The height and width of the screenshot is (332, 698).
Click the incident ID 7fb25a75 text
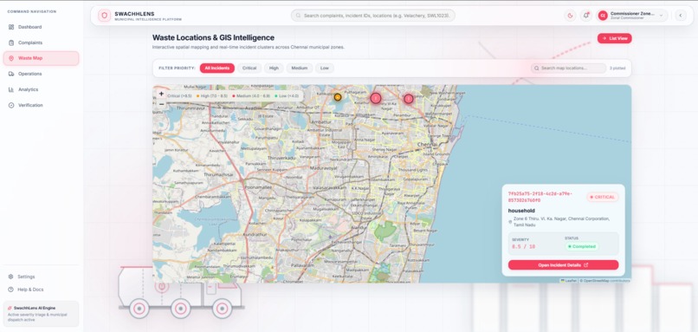540,197
